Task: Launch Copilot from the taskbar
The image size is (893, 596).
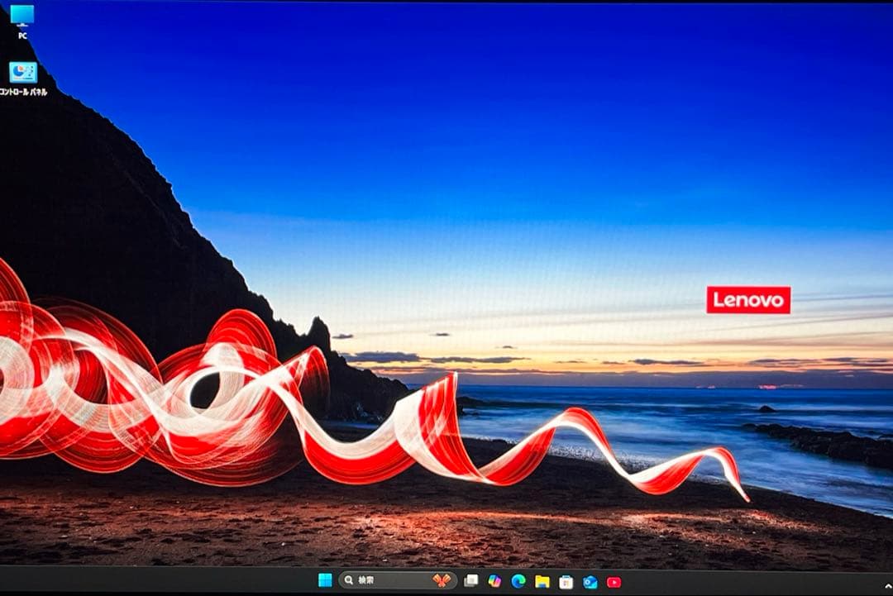Action: point(493,581)
